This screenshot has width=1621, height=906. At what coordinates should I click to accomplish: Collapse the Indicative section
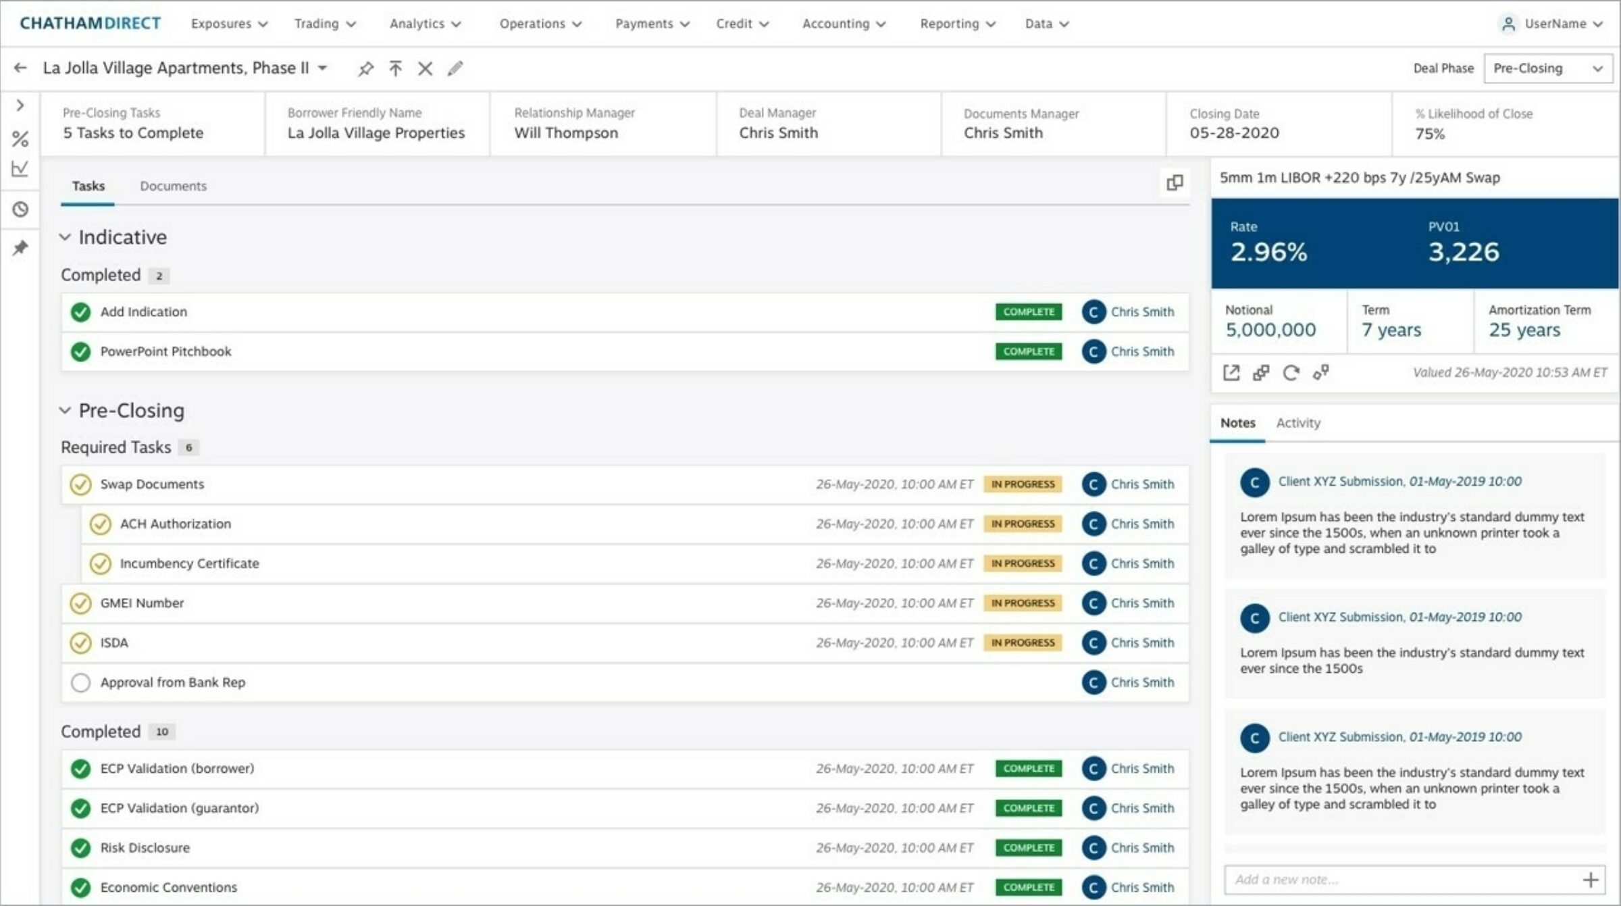click(65, 237)
